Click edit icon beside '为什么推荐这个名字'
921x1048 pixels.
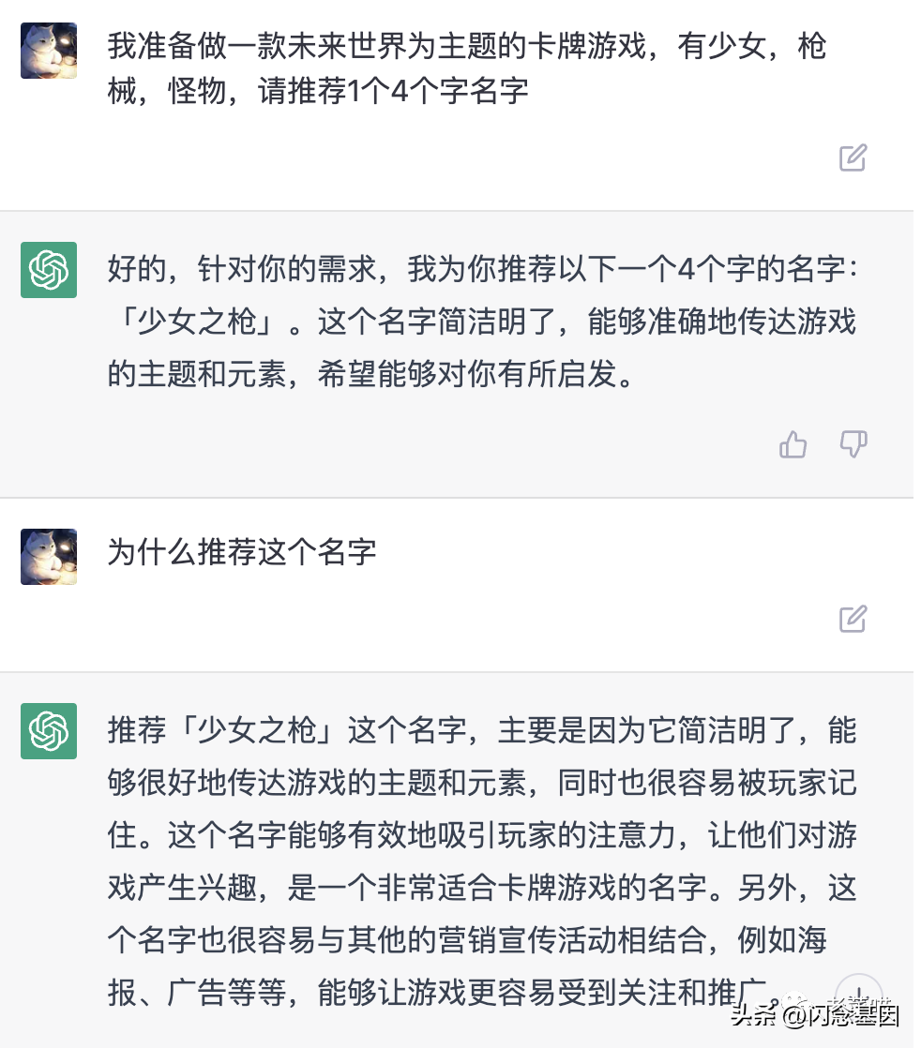click(x=853, y=619)
